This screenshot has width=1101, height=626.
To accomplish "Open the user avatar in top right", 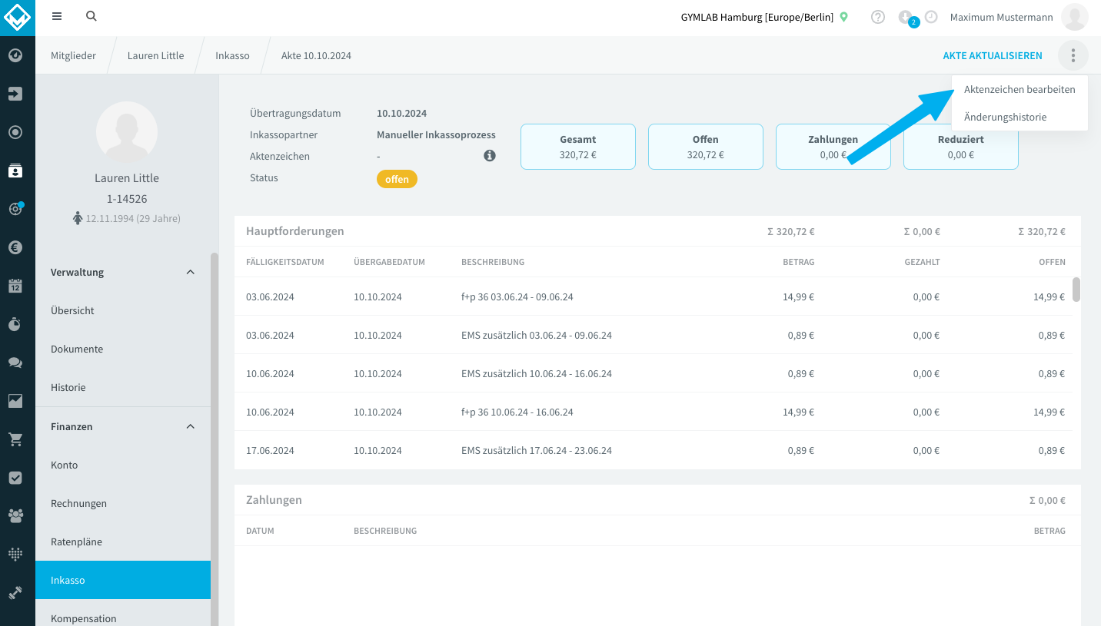I will [1074, 17].
